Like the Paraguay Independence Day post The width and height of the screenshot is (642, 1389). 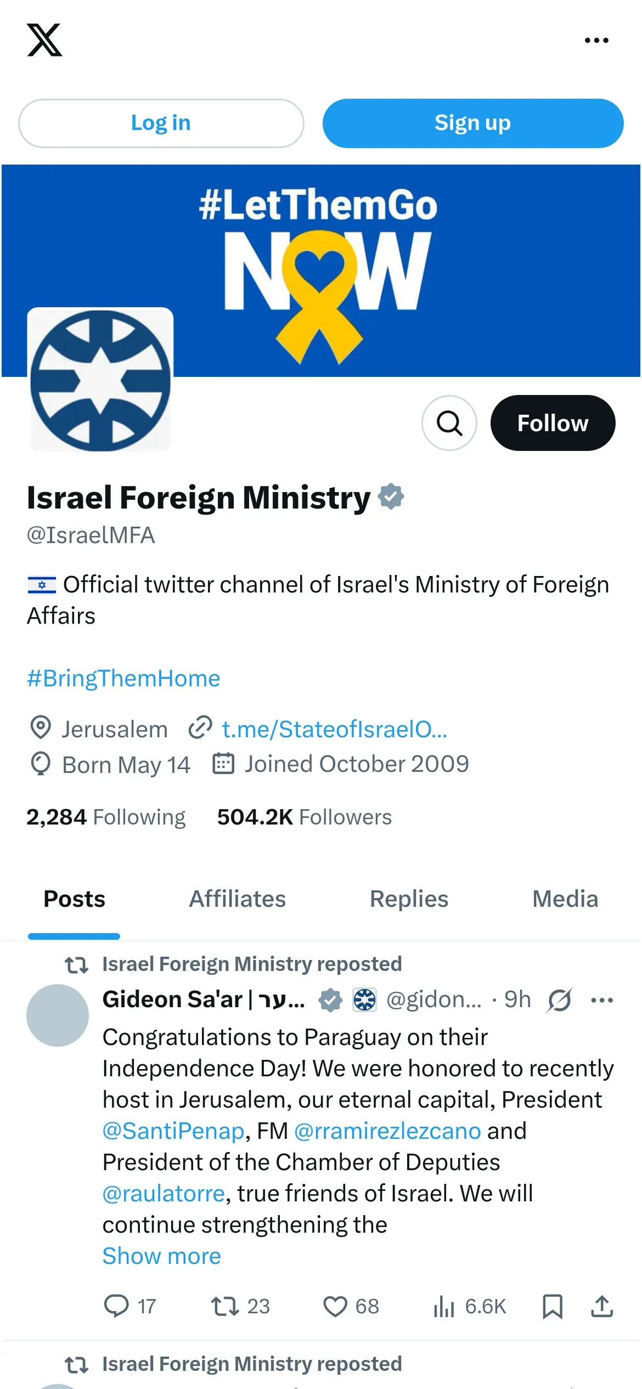[x=335, y=1306]
